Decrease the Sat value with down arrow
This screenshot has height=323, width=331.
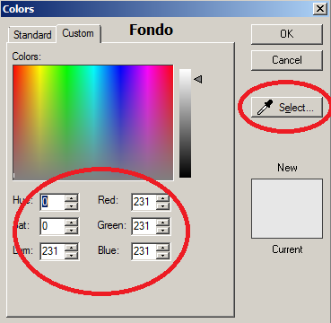pos(71,231)
